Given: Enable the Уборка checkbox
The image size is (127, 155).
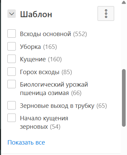Looking at the screenshot, I should click(11, 46).
